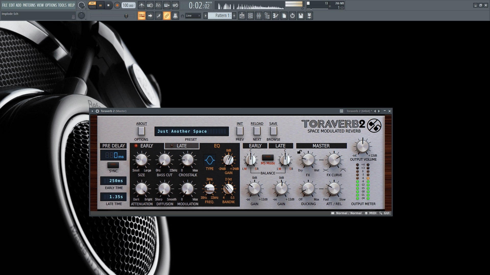Image resolution: width=490 pixels, height=275 pixels.
Task: Click the project pages/copy icon
Action: click(x=284, y=16)
